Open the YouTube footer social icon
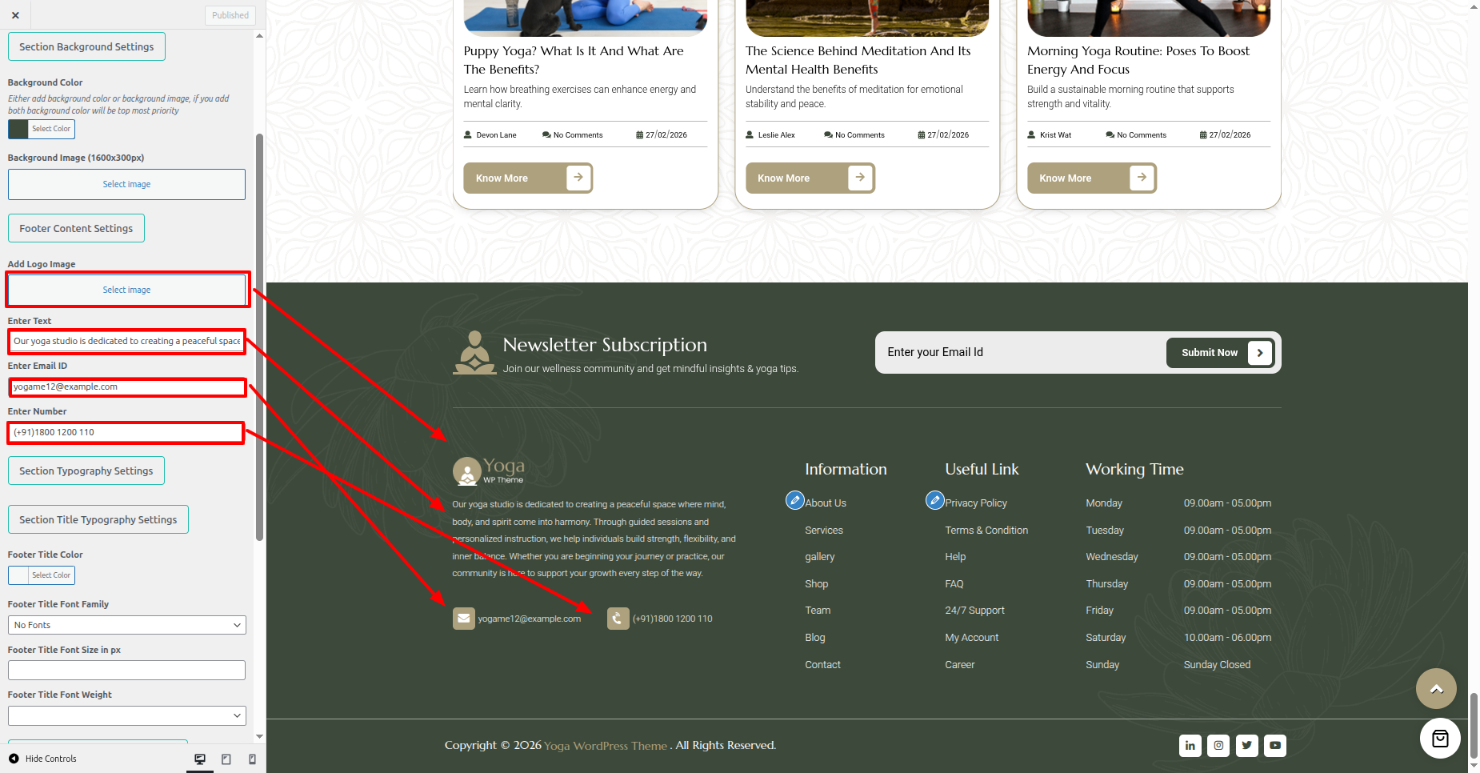 coord(1275,746)
